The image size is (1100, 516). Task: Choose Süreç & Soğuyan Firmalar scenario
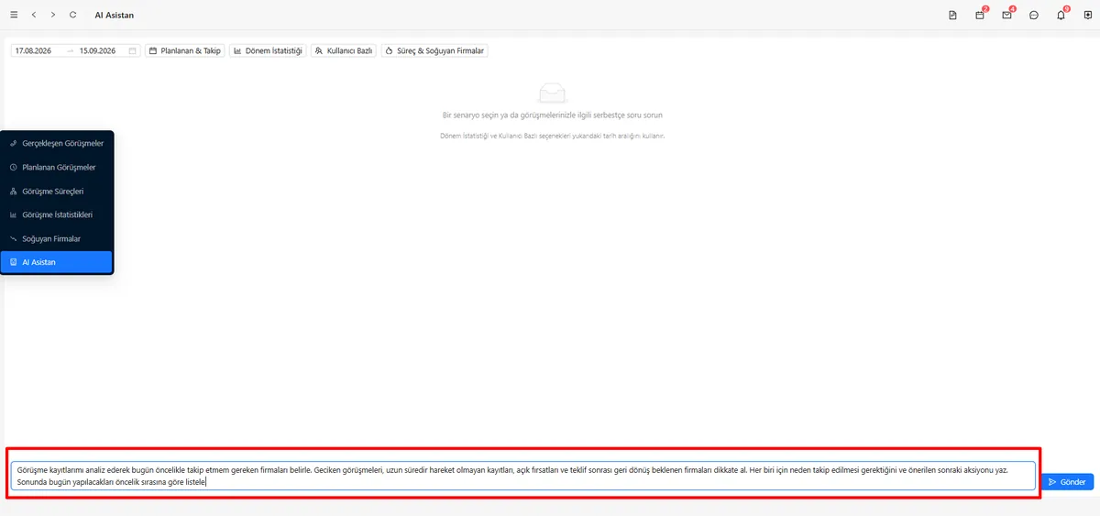(434, 51)
